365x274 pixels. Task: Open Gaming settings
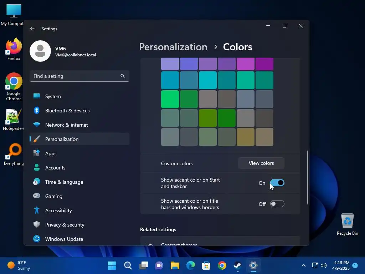pos(79,196)
